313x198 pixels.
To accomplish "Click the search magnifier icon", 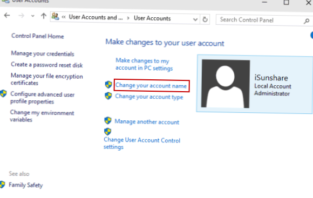I will (x=307, y=21).
